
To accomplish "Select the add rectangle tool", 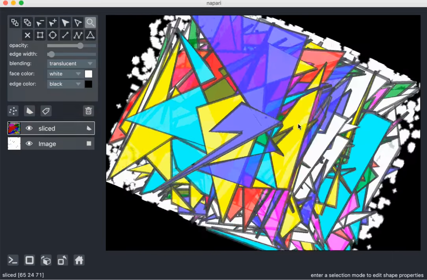I will [x=40, y=35].
